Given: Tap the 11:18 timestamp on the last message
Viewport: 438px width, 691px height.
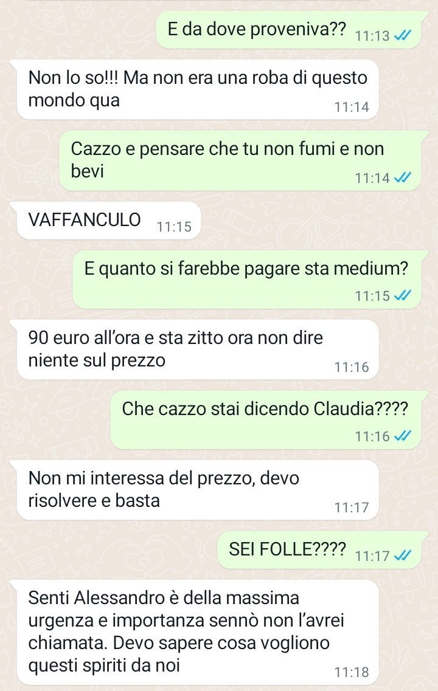Looking at the screenshot, I should (x=352, y=672).
